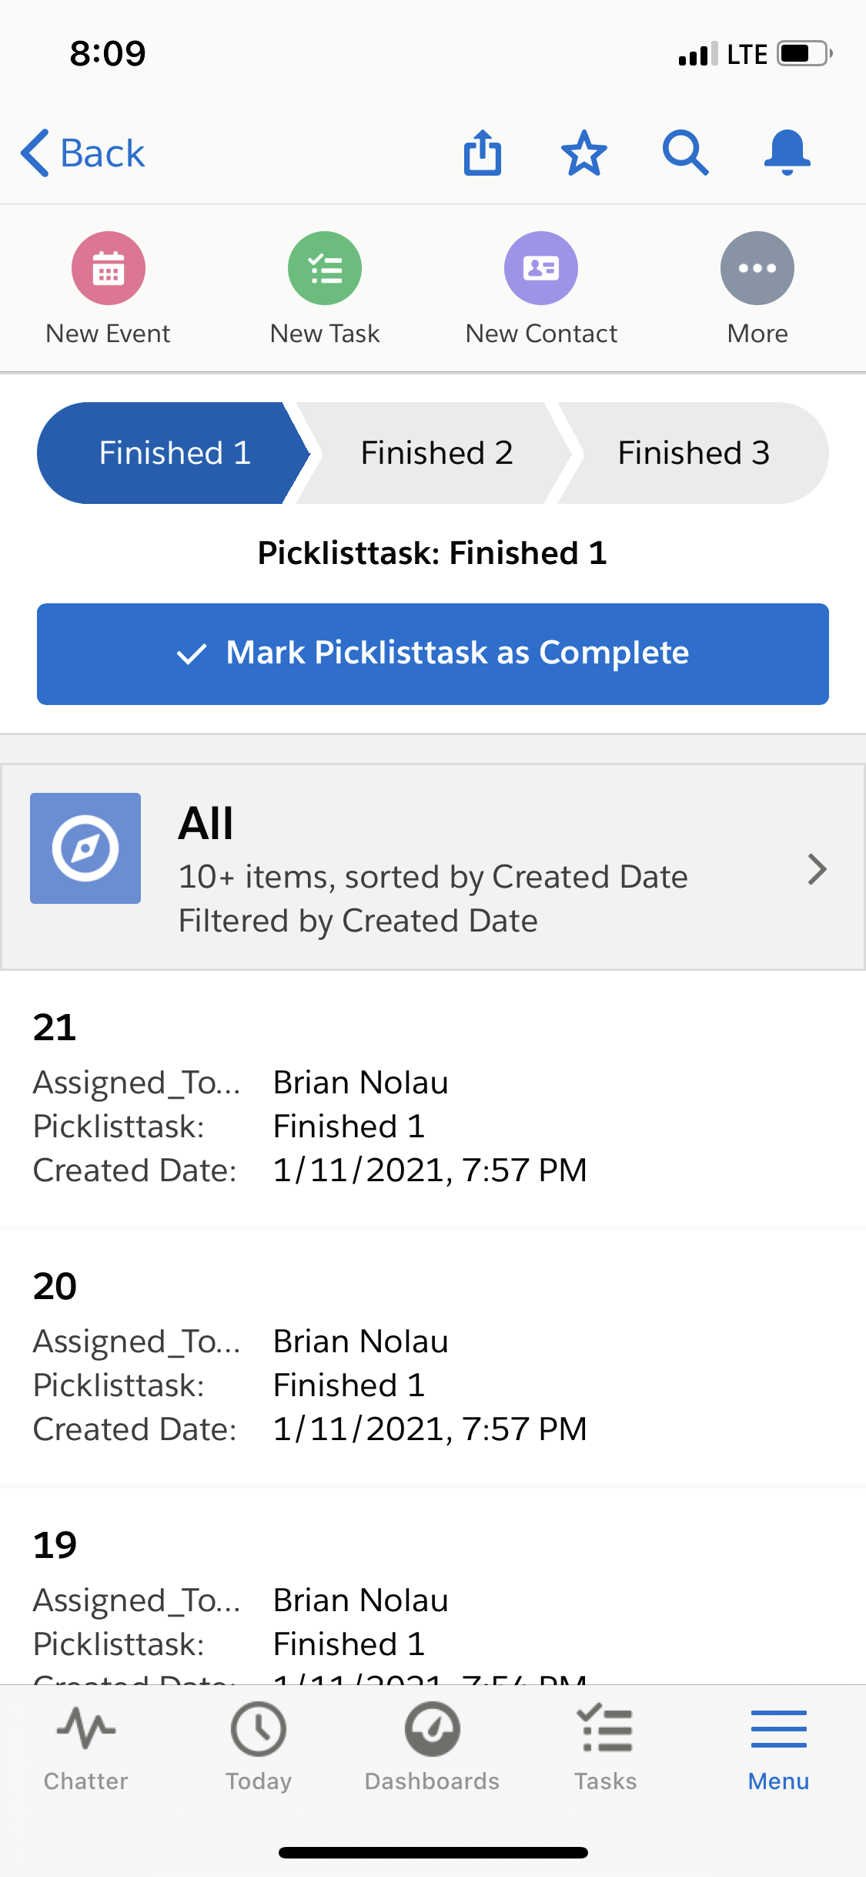Mark Picklisttask as Complete
Image resolution: width=866 pixels, height=1877 pixels.
pyautogui.click(x=433, y=653)
